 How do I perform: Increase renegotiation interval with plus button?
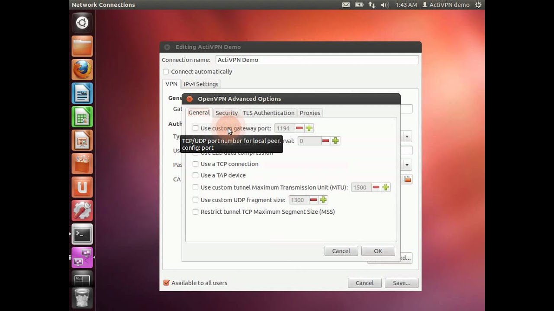coord(335,141)
